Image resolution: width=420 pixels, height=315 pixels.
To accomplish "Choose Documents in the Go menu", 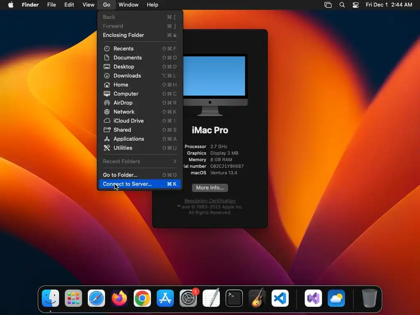I will [140, 57].
